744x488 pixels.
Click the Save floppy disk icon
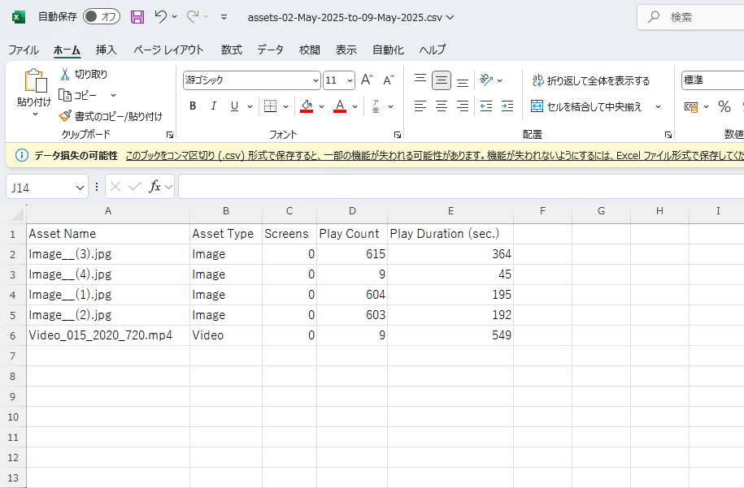[137, 17]
